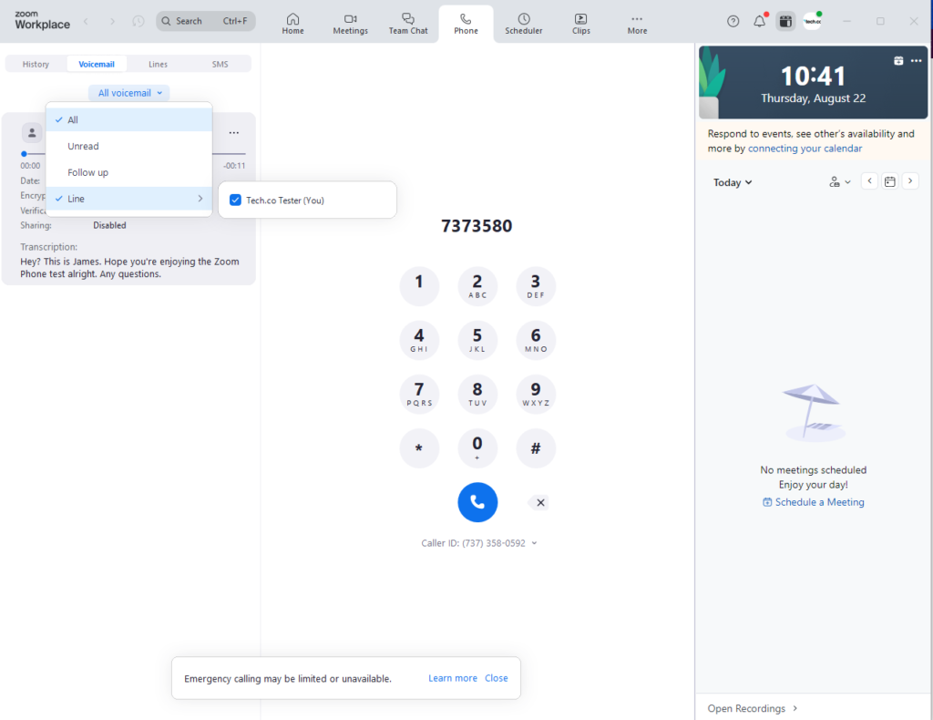933x720 pixels.
Task: Open the Team Chat panel
Action: (x=408, y=23)
